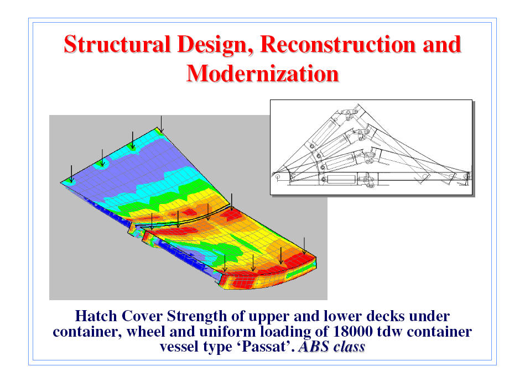
Task: Click the 'Structural Design, Reconstruction and' title line
Action: coord(262,45)
